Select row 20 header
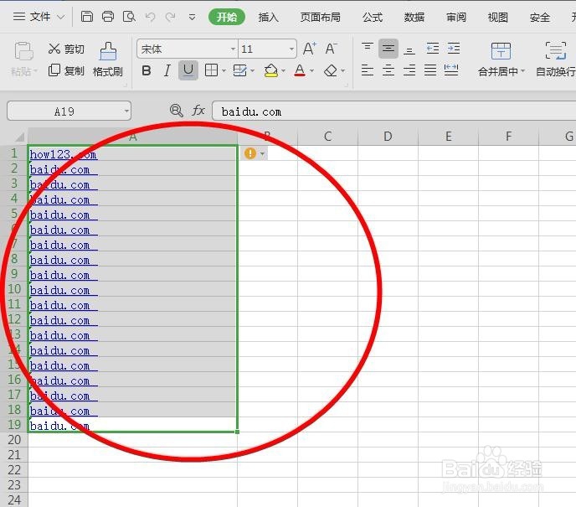This screenshot has height=507, width=576. (x=14, y=440)
